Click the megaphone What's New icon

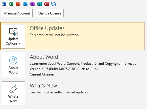14,89
